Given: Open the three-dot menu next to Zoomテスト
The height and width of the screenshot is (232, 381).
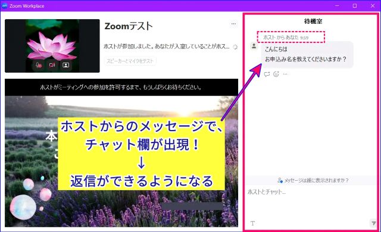Looking at the screenshot, I should pyautogui.click(x=233, y=24).
